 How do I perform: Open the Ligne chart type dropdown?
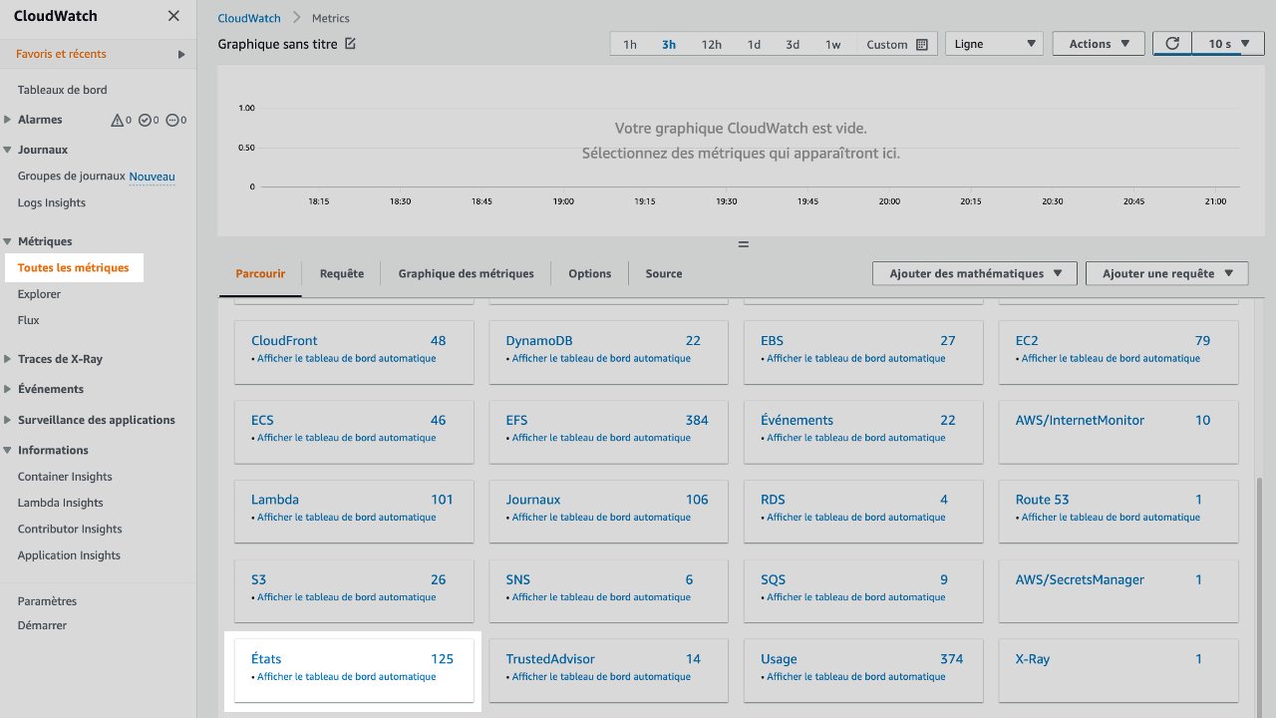tap(994, 44)
